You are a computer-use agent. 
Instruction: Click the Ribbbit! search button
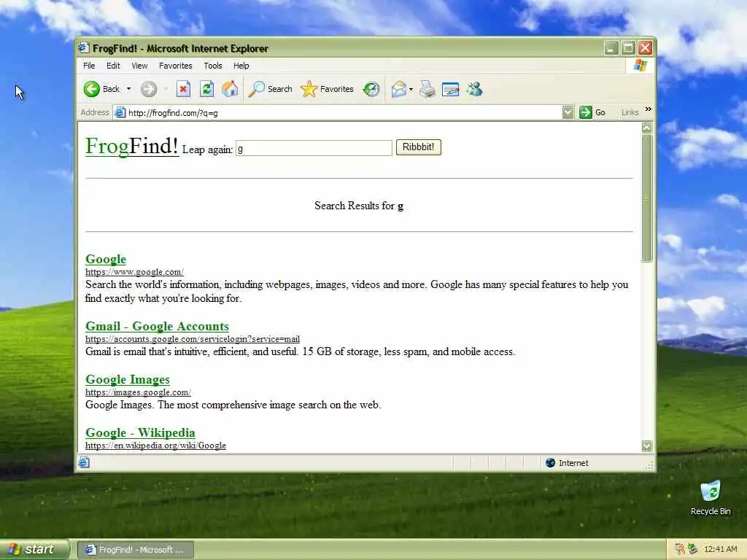click(418, 147)
